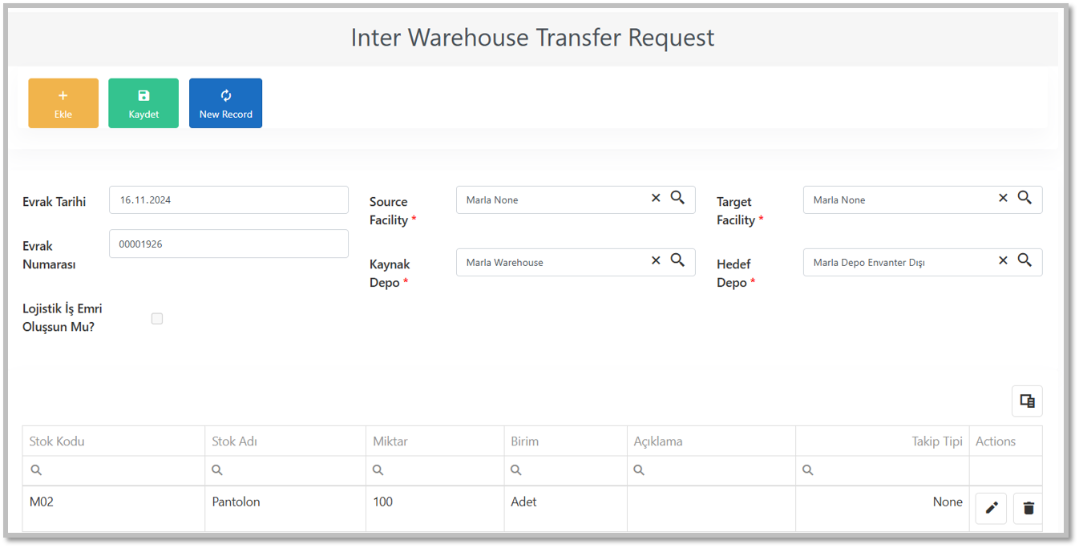Filter the Açıklama column
Screen dimensions: 1079x548
coord(712,471)
